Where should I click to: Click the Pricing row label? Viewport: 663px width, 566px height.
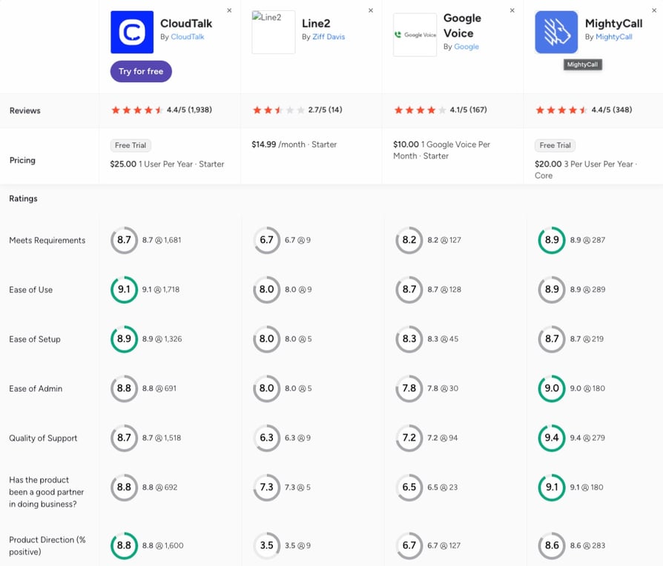(x=22, y=160)
